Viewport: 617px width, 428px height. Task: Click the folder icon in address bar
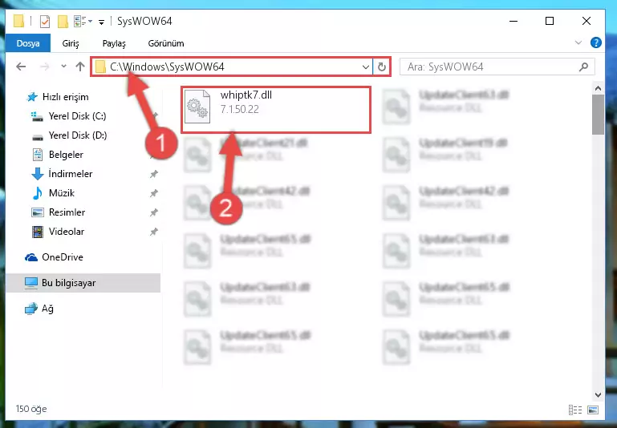pos(101,67)
